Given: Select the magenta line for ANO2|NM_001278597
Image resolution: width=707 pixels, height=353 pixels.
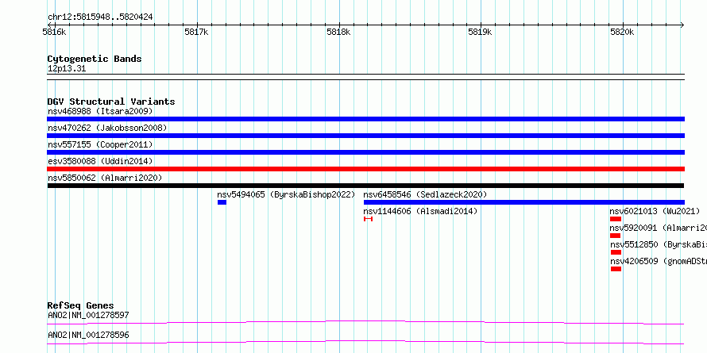Looking at the screenshot, I should (365, 322).
